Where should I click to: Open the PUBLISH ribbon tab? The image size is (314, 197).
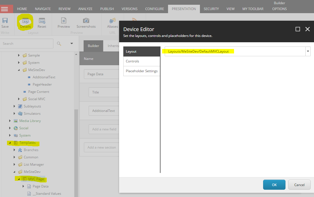click(x=107, y=9)
